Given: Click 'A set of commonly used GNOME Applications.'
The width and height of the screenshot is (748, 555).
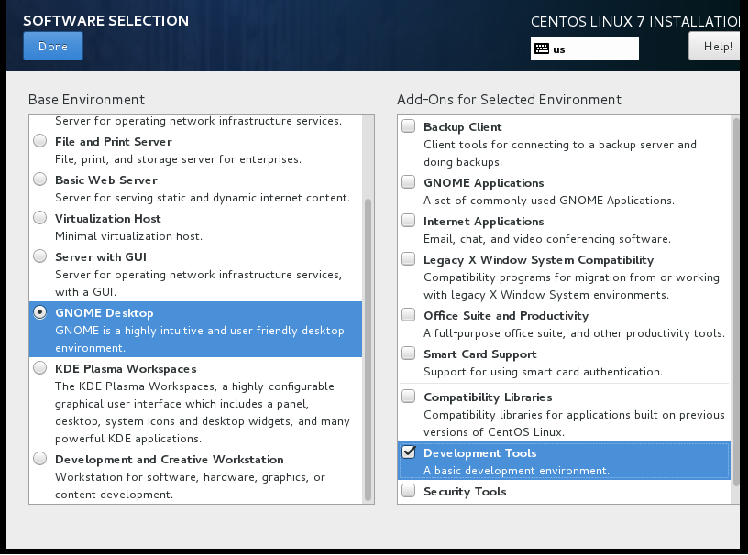Looking at the screenshot, I should click(x=548, y=201).
